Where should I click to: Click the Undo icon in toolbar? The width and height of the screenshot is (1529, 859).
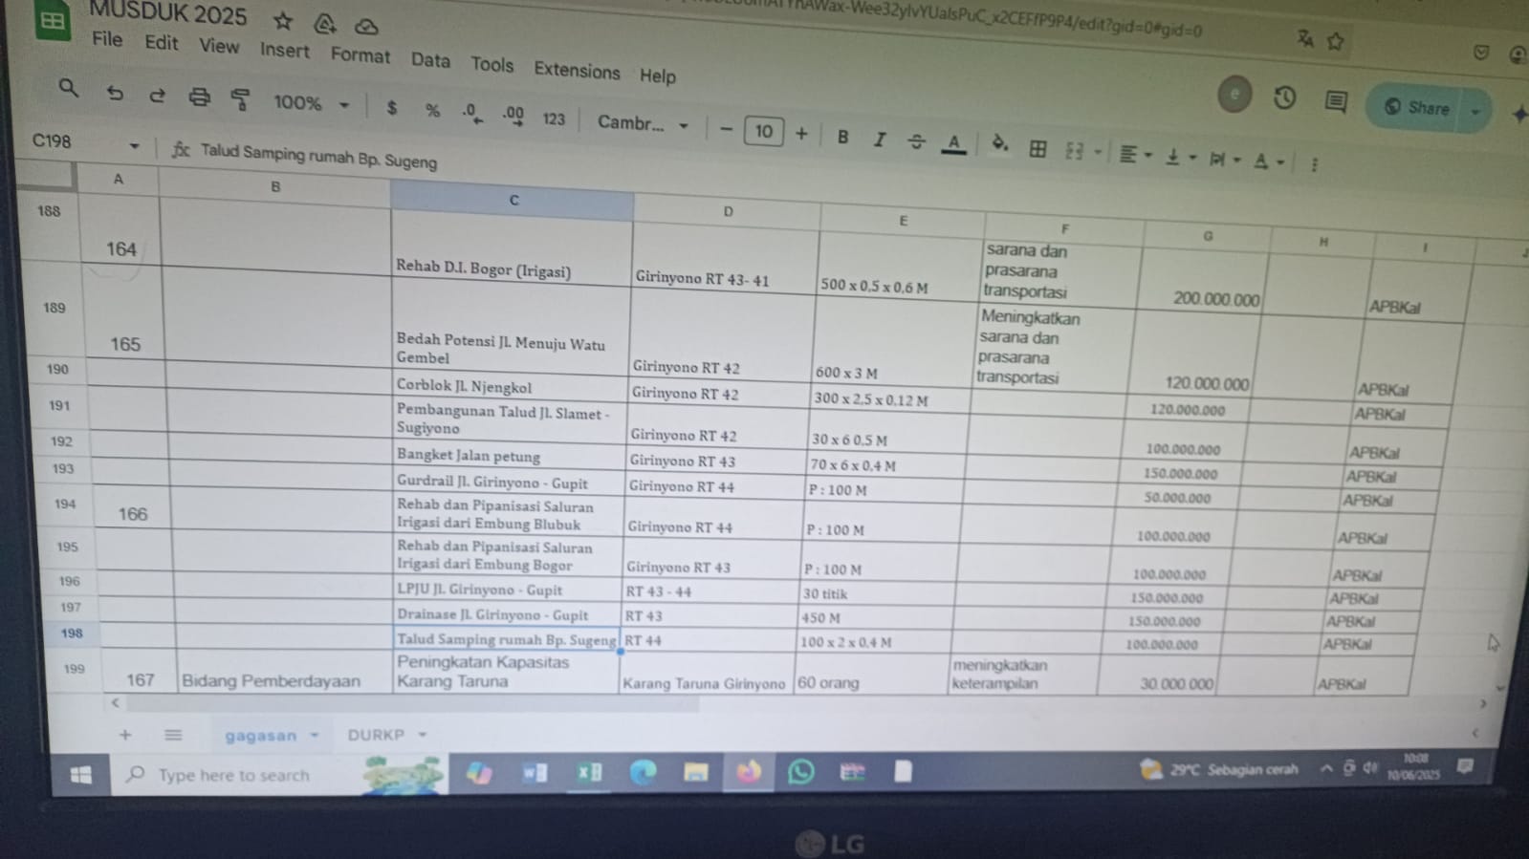[115, 93]
